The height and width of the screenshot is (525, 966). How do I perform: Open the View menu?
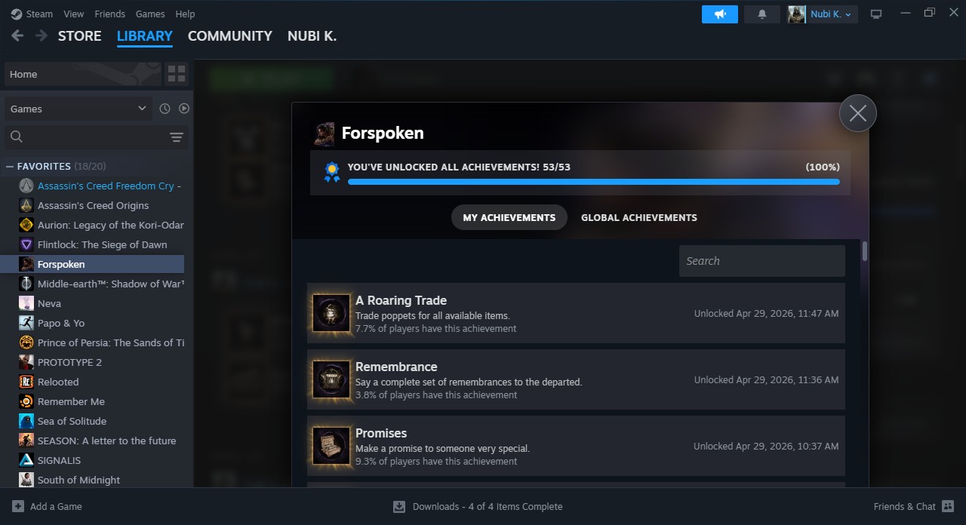pos(74,14)
